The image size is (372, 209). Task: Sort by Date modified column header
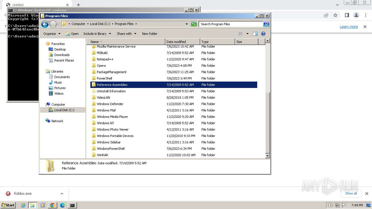183,42
